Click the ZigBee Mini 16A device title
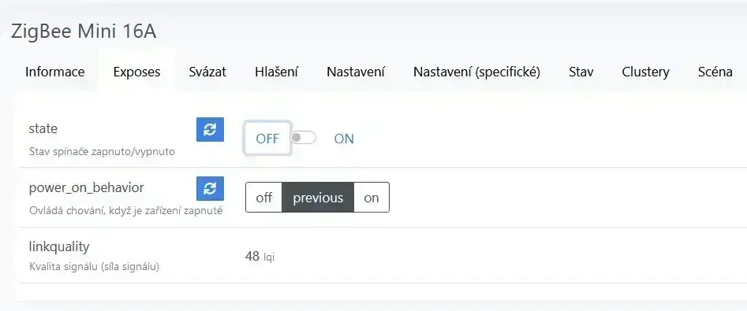 (x=84, y=31)
